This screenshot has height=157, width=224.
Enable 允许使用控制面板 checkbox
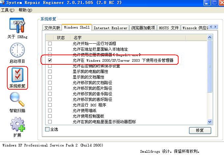coord(50,116)
